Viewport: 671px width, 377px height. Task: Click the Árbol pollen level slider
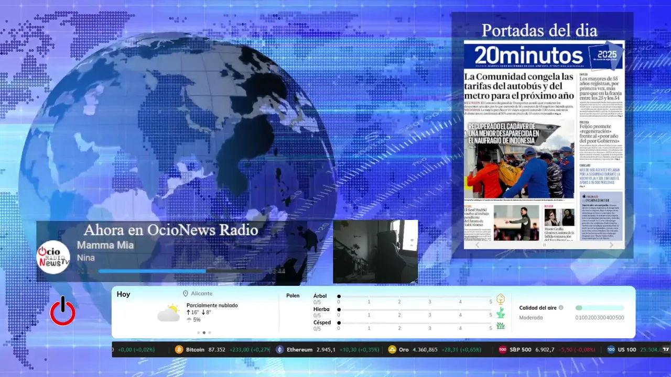click(x=415, y=296)
